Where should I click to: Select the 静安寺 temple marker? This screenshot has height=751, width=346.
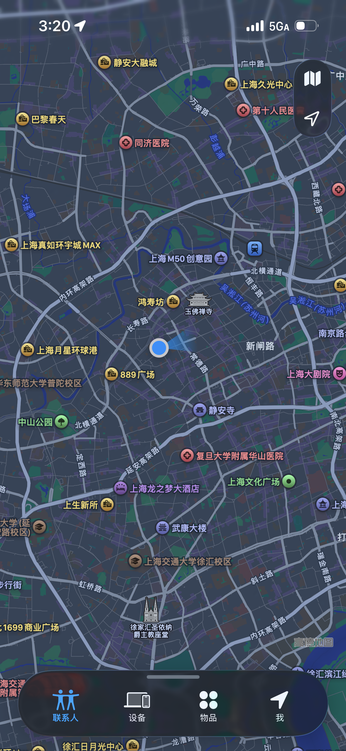[200, 410]
